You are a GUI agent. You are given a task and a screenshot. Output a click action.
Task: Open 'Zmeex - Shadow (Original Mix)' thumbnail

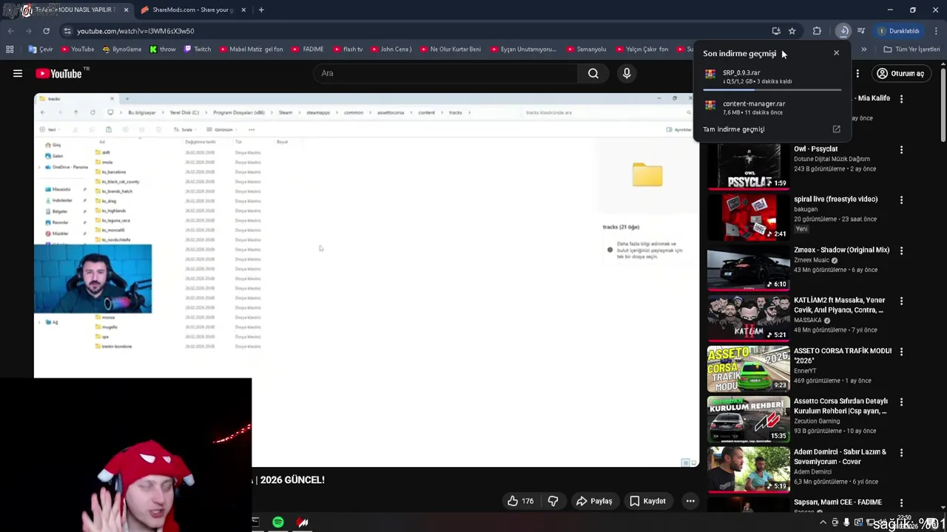748,267
